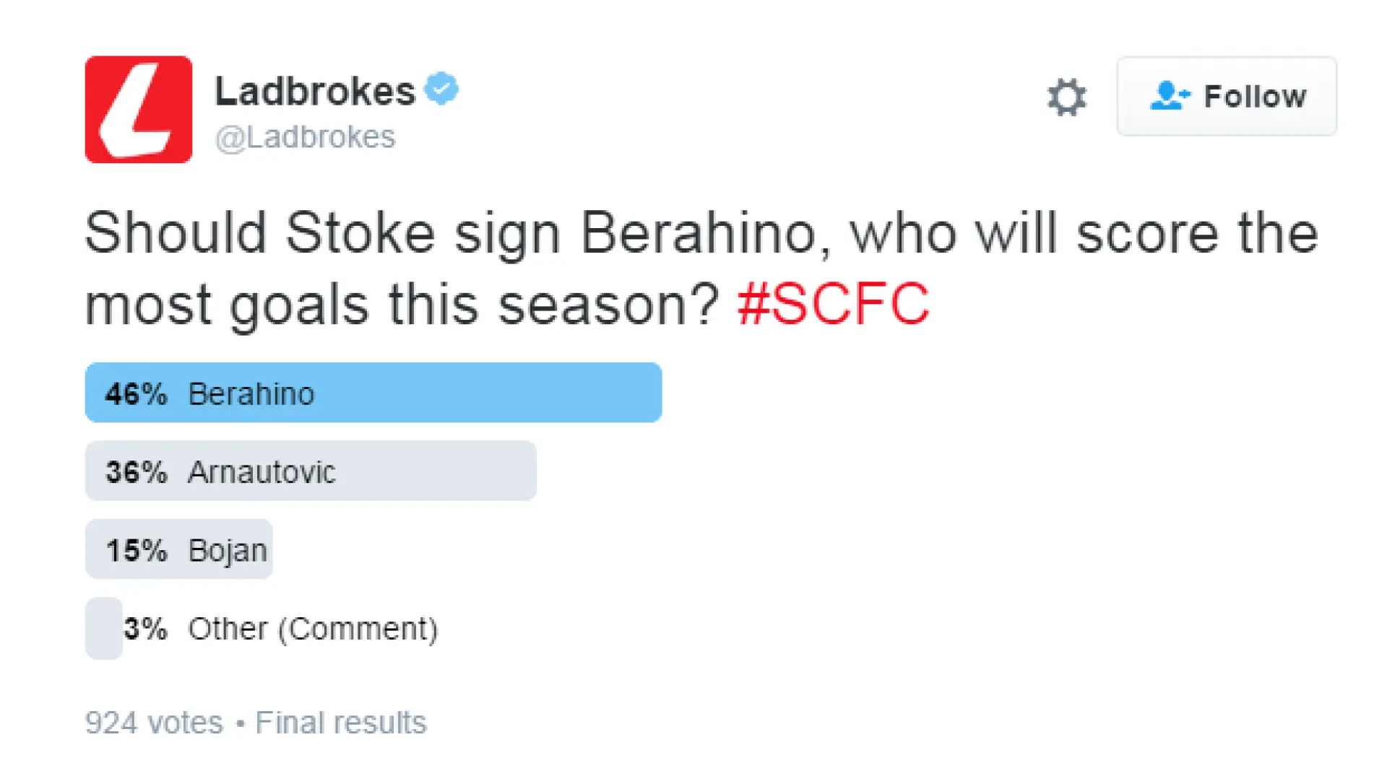1387x776 pixels.
Task: Click the 36% percentage label
Action: (137, 472)
